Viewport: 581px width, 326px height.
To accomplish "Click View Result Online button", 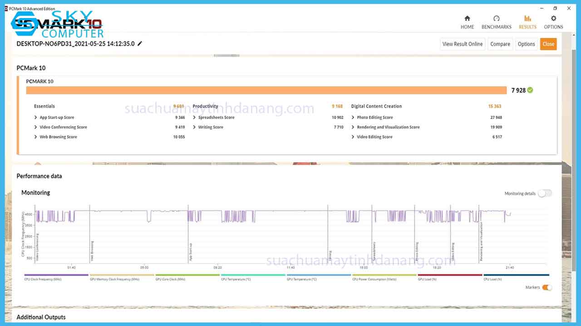I will click(463, 44).
